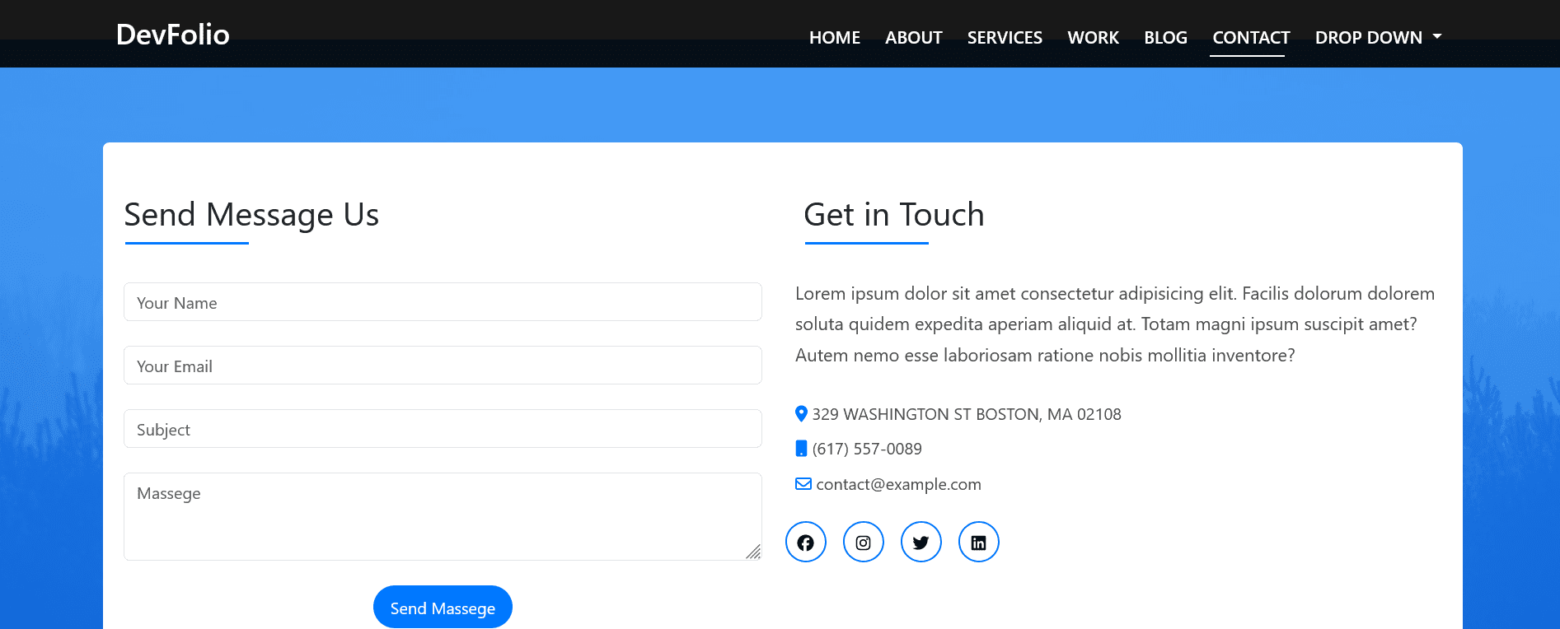This screenshot has height=629, width=1560.
Task: Open the About section
Action: pyautogui.click(x=913, y=38)
